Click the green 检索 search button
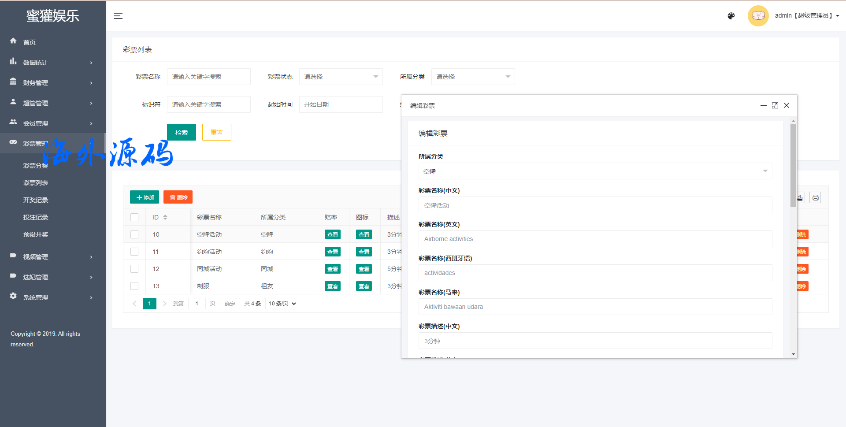846x427 pixels. (181, 133)
